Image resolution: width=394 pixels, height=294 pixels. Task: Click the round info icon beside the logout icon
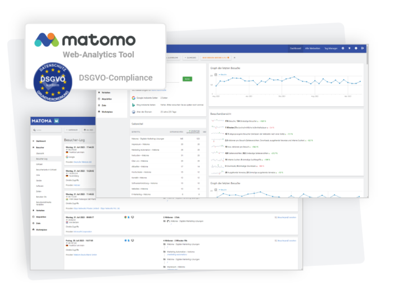coord(356,48)
